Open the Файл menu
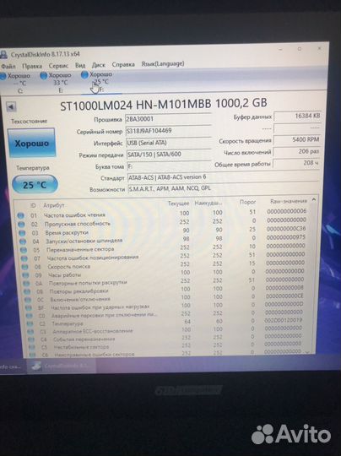 click(8, 67)
